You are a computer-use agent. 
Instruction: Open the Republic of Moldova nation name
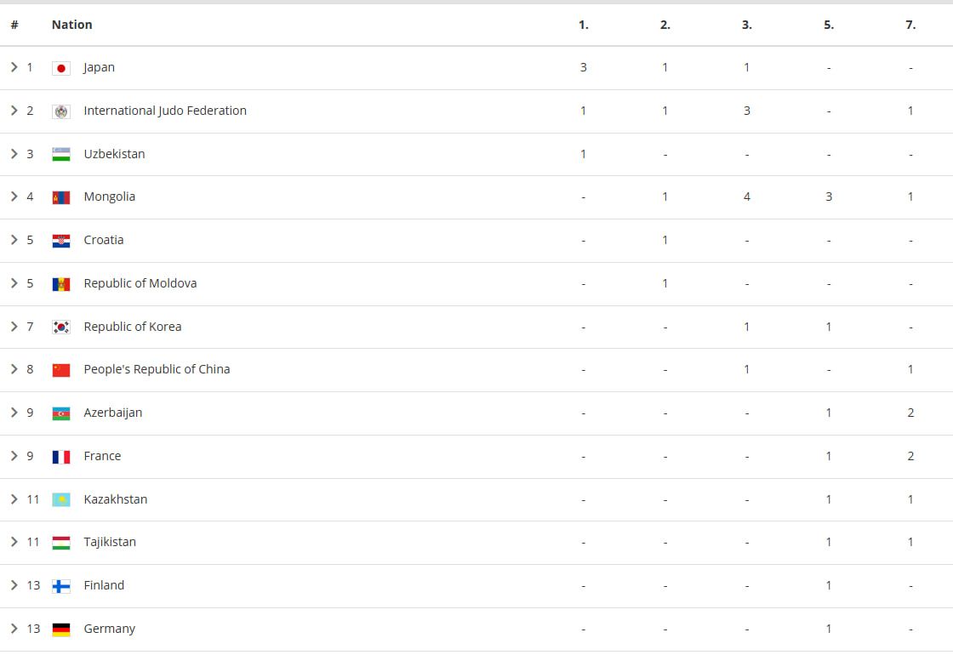pyautogui.click(x=140, y=283)
